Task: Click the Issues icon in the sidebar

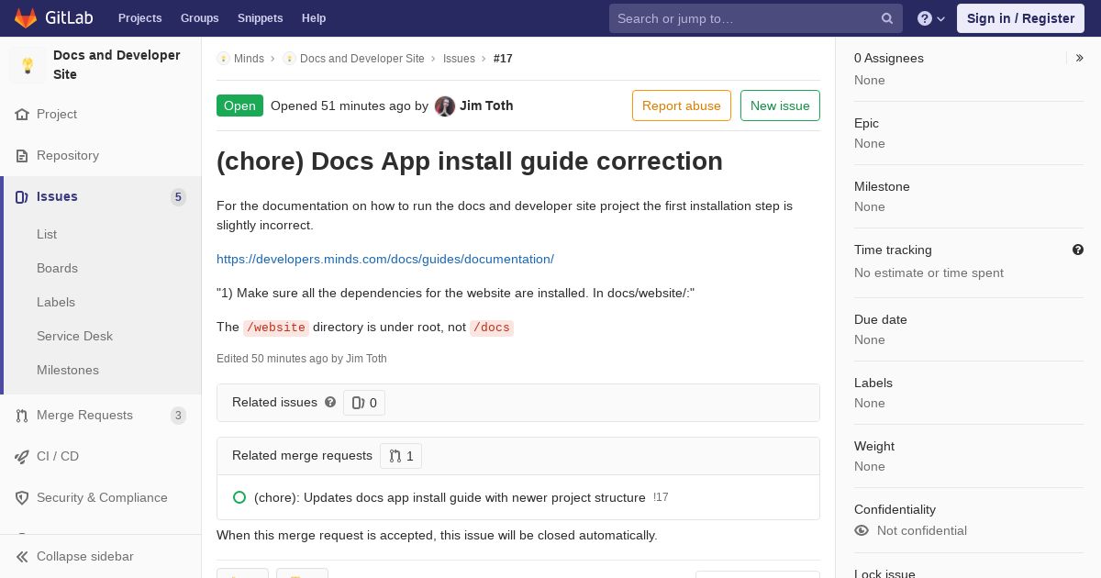Action: tap(22, 197)
